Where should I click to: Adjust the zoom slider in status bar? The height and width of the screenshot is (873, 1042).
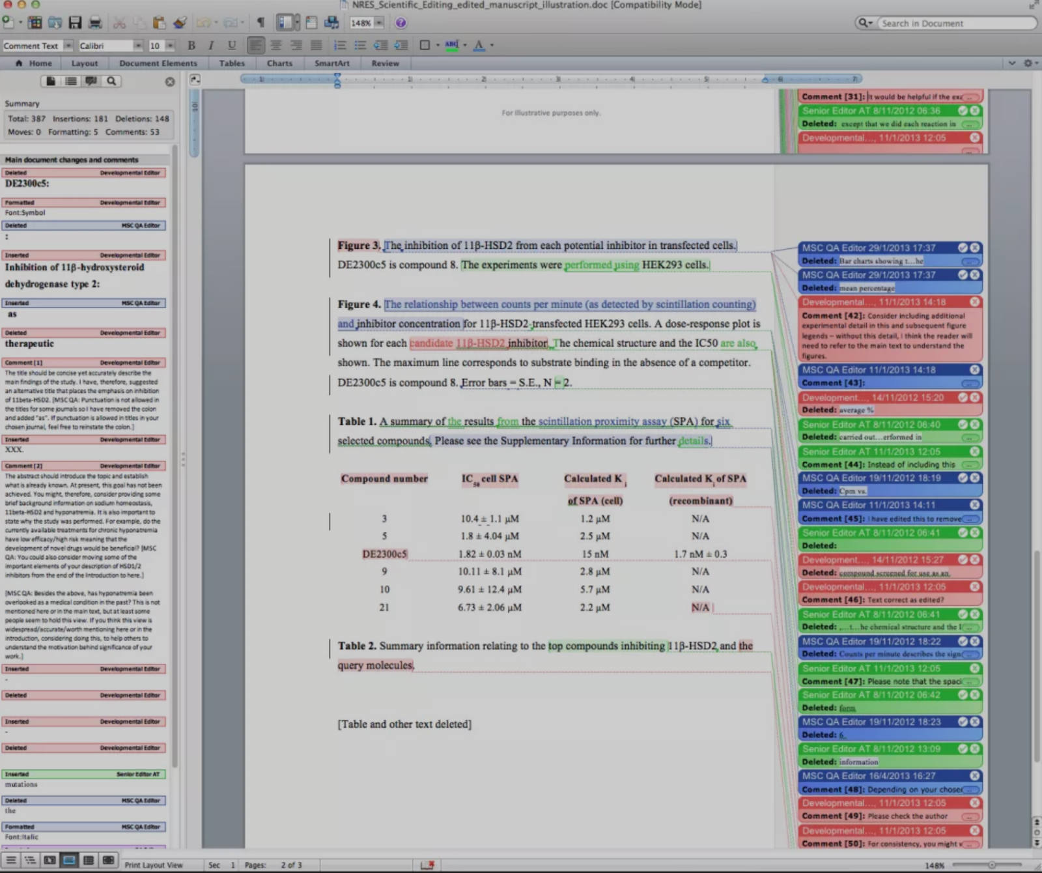tap(991, 865)
